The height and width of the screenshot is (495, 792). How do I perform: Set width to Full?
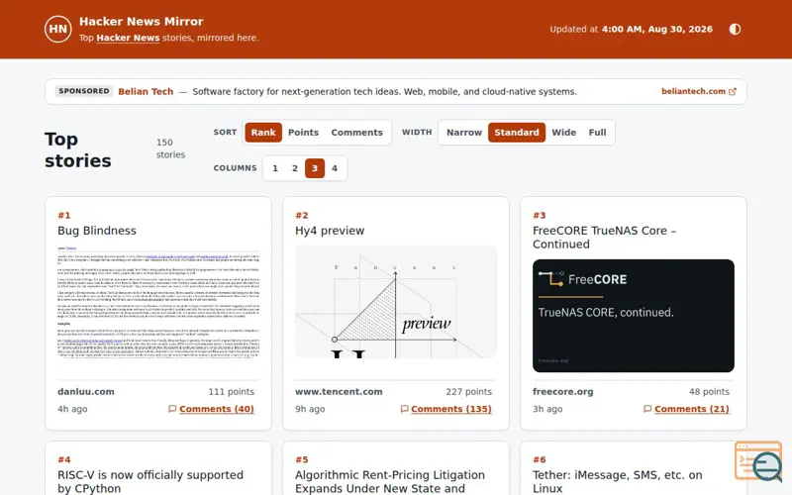597,133
